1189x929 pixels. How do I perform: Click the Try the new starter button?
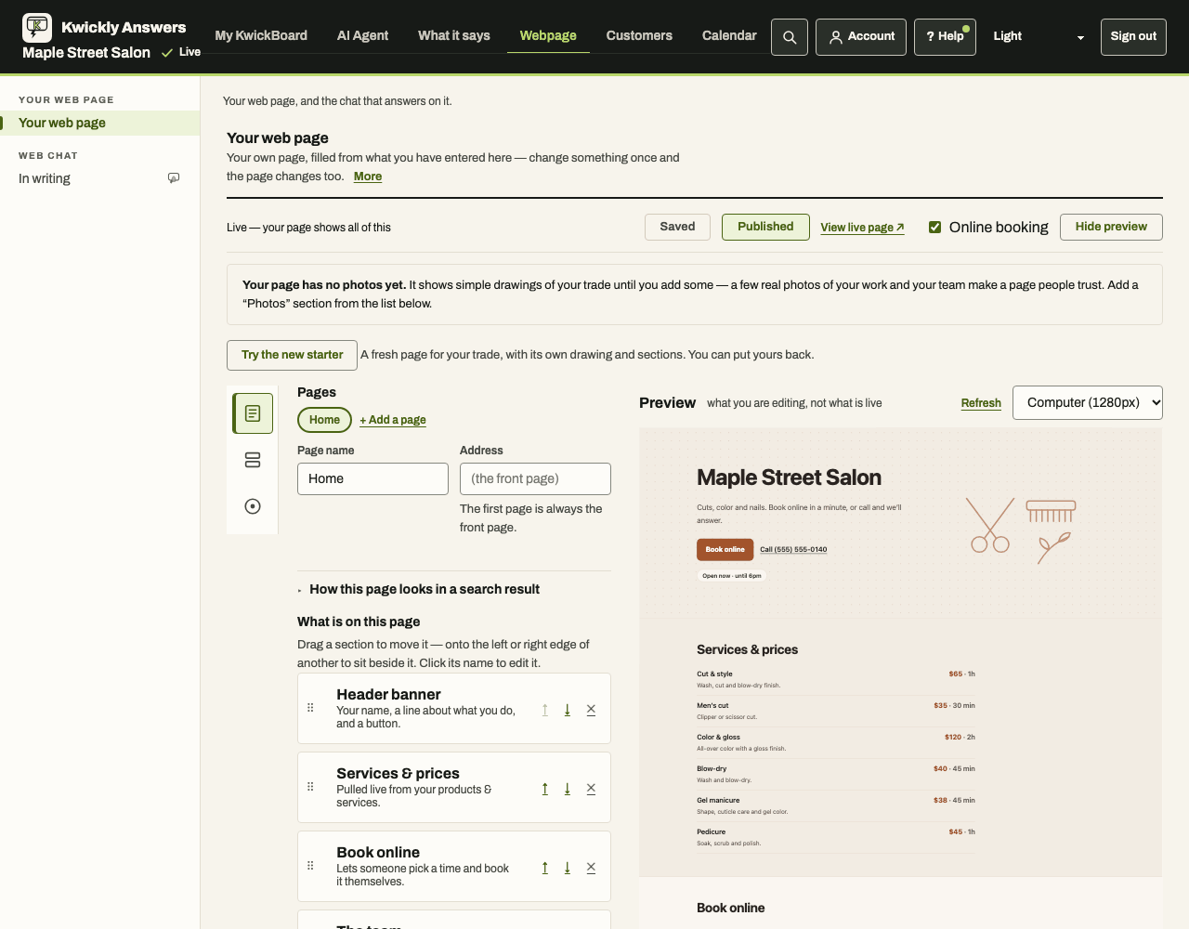tap(292, 355)
